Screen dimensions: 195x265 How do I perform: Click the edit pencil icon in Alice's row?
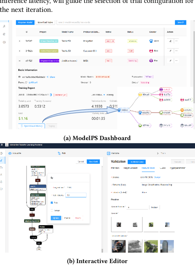point(170,41)
